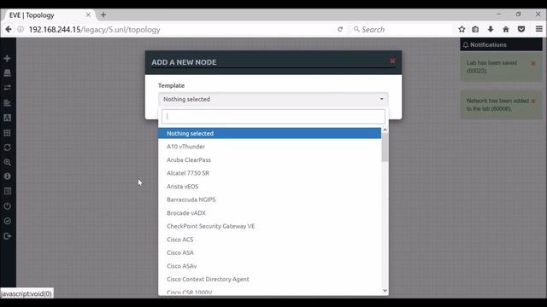Choose Cisco ASA template
The height and width of the screenshot is (307, 547).
(269, 252)
